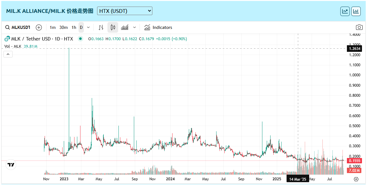367x185 pixels.
Task: Click the MLK coin logo icon
Action: [7, 39]
